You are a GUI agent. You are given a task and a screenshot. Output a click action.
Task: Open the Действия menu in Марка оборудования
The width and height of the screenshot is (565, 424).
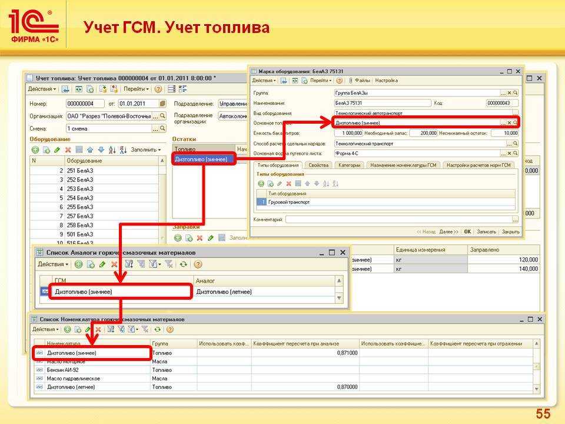click(x=264, y=81)
